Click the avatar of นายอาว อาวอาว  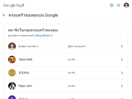point(12,46)
